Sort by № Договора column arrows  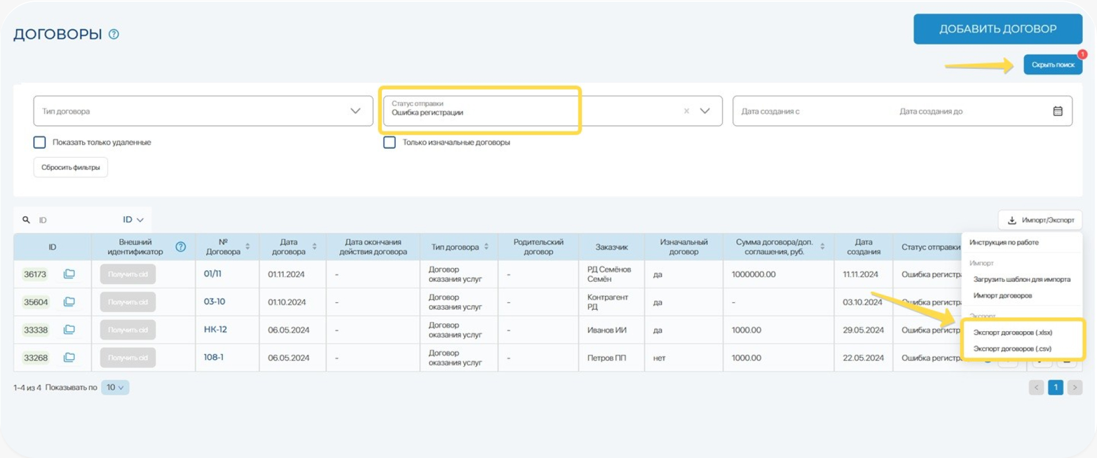(248, 247)
